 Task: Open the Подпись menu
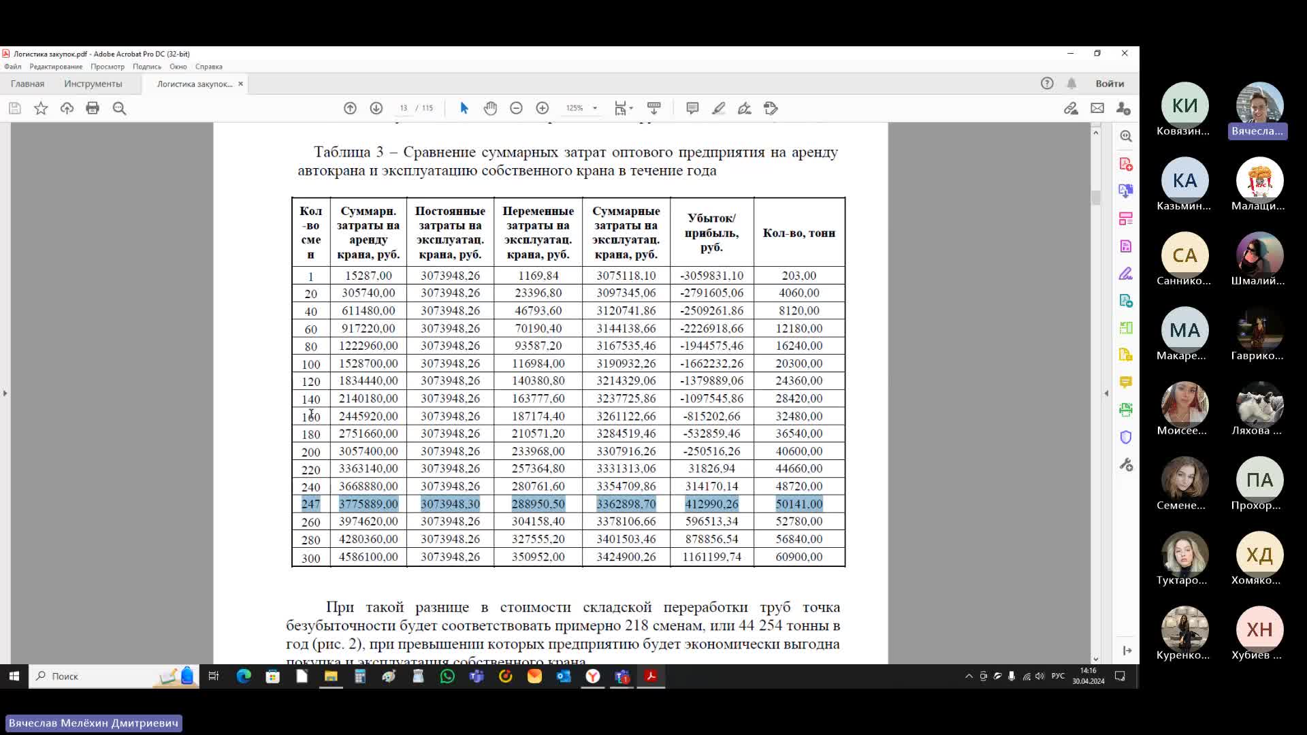(147, 67)
